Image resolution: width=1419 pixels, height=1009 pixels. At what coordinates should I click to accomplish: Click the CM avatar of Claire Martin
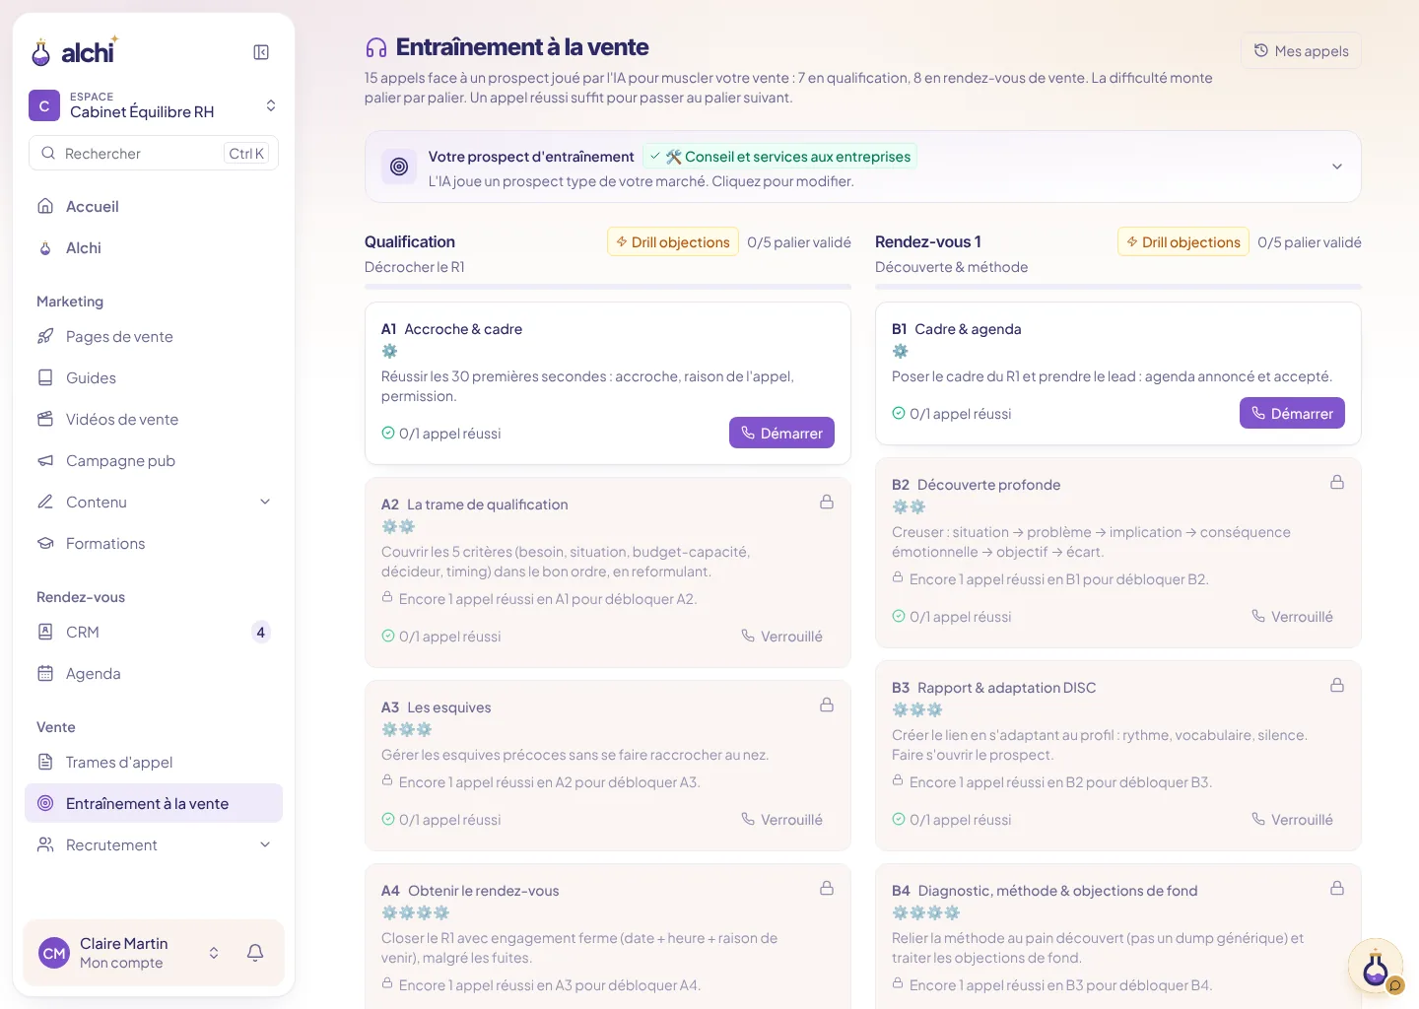click(x=54, y=953)
